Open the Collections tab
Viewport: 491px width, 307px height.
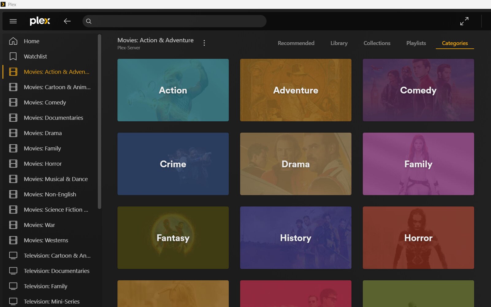pyautogui.click(x=377, y=43)
